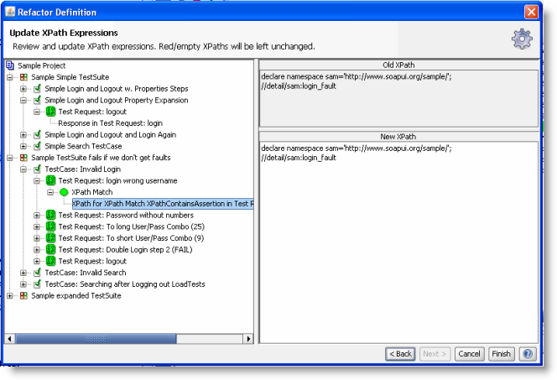
Task: Collapse Simple Login and Logout Property Expansion
Action: click(23, 100)
